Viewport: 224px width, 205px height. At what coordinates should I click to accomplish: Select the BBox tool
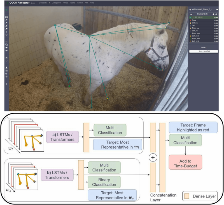(x=6, y=17)
